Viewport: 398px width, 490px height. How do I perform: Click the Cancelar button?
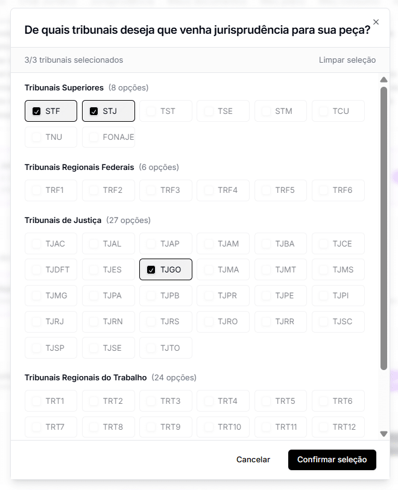pos(253,460)
